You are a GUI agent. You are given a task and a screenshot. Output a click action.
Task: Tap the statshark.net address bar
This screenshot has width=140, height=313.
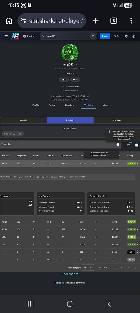[52, 21]
